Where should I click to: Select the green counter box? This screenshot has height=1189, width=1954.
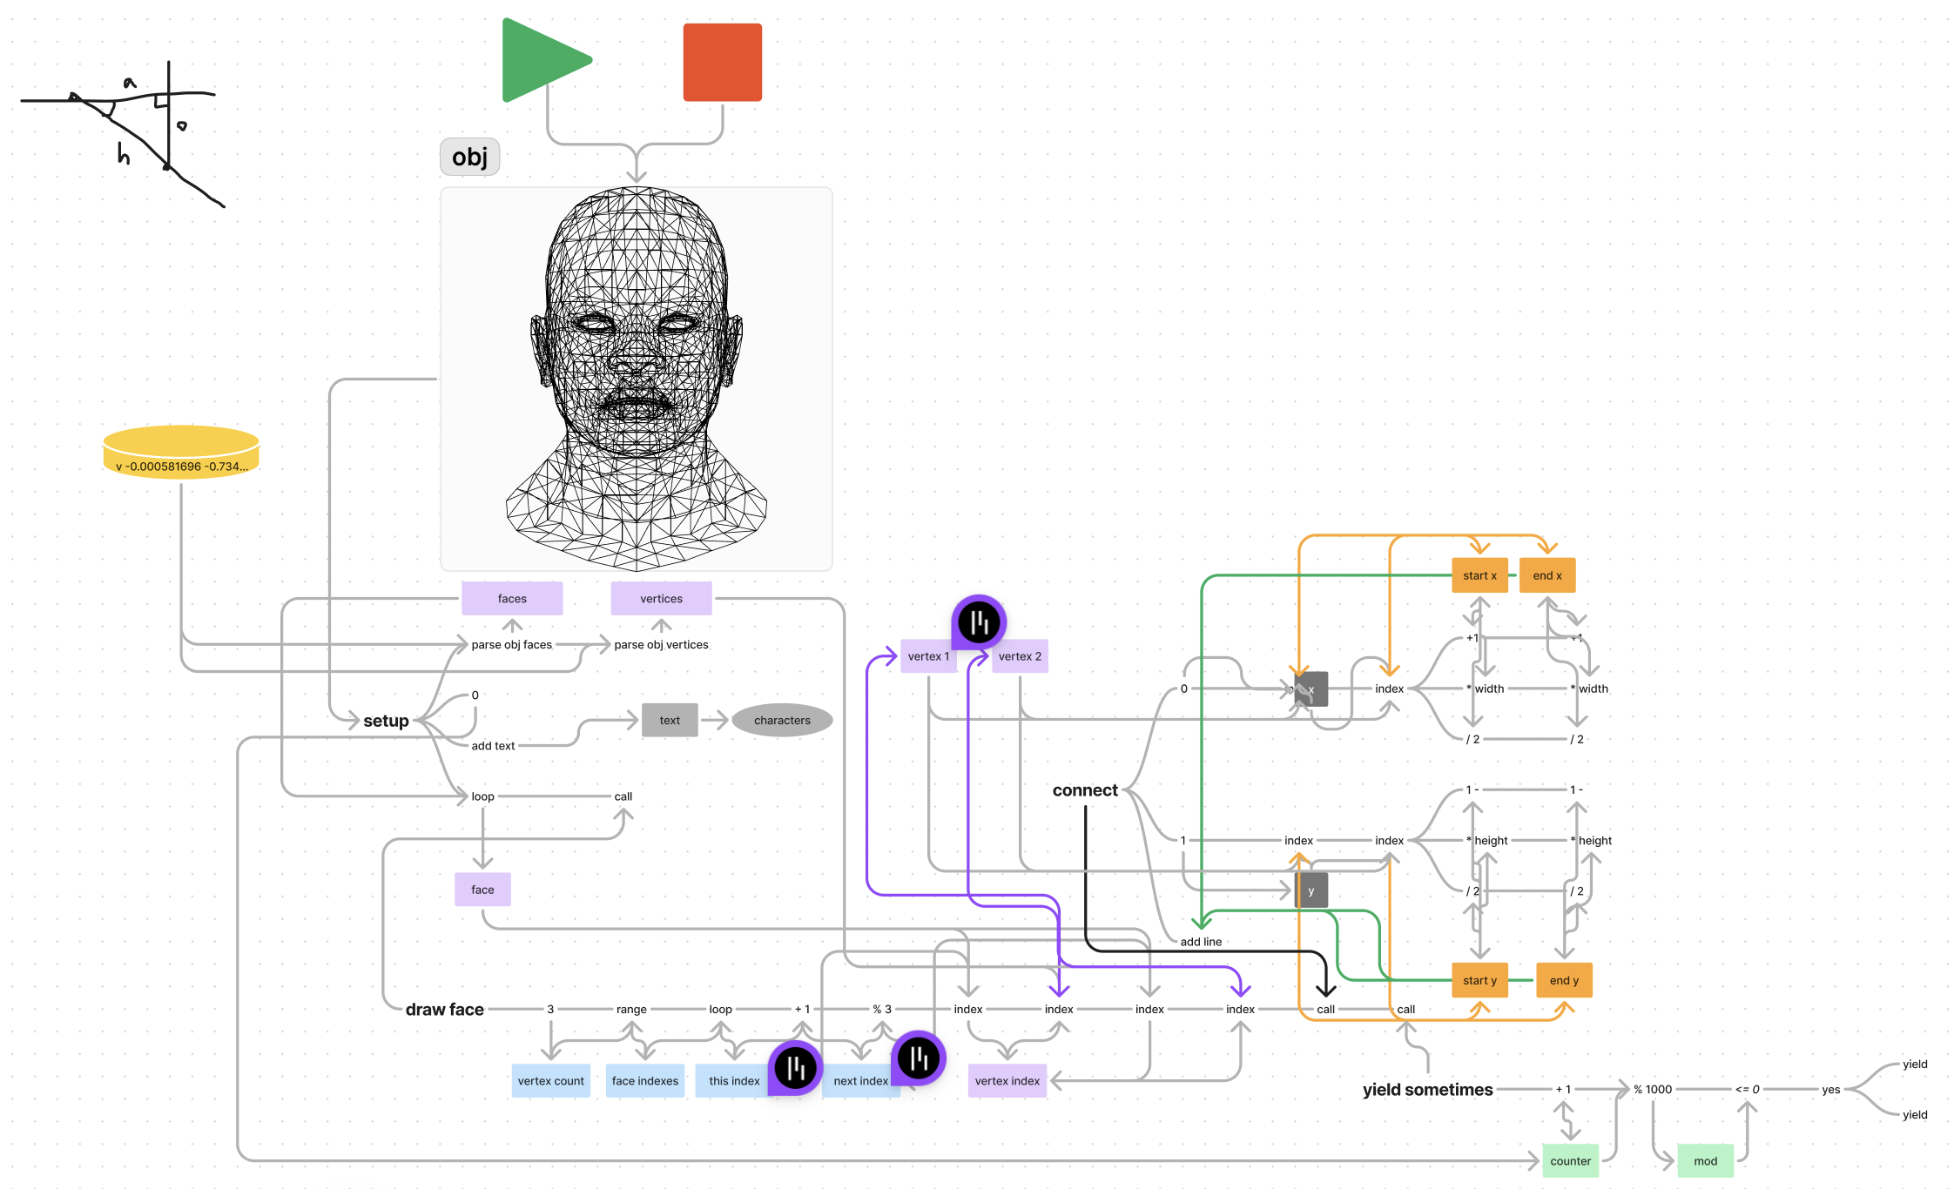point(1570,1161)
